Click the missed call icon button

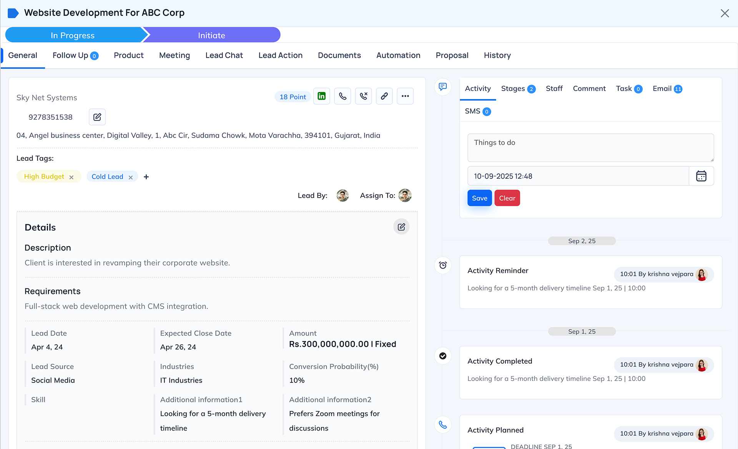coord(363,96)
